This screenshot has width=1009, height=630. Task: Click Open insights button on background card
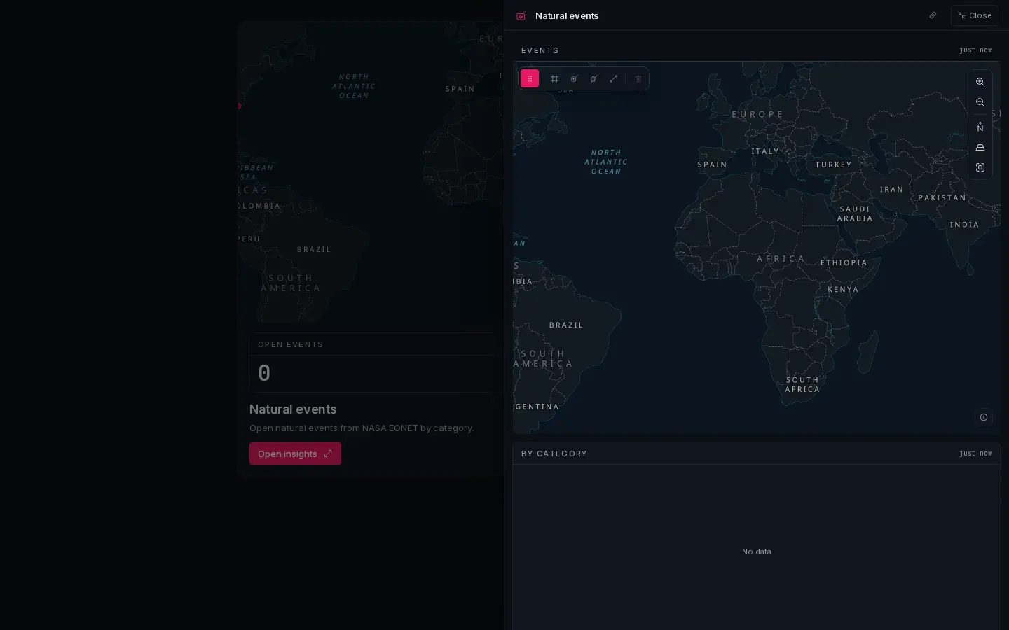coord(295,454)
